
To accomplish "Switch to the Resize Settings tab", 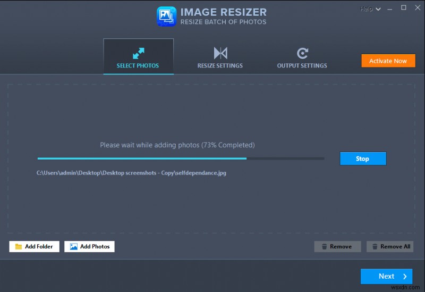I will (220, 58).
